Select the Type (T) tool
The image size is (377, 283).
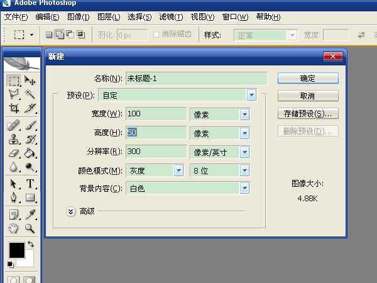tap(30, 184)
